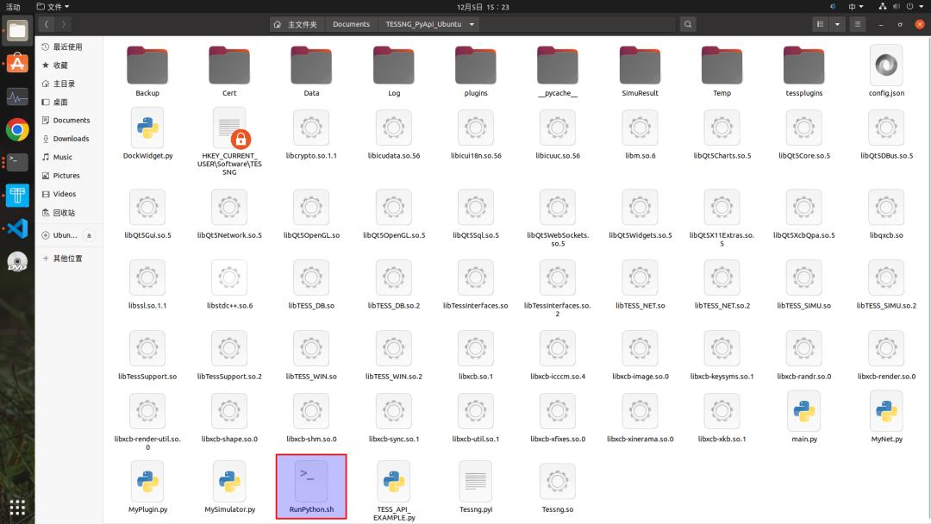Open the 文件 application menu

click(x=53, y=6)
